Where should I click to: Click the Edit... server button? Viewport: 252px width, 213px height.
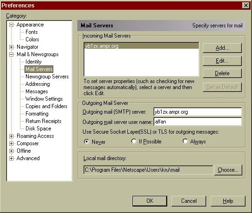(222, 61)
